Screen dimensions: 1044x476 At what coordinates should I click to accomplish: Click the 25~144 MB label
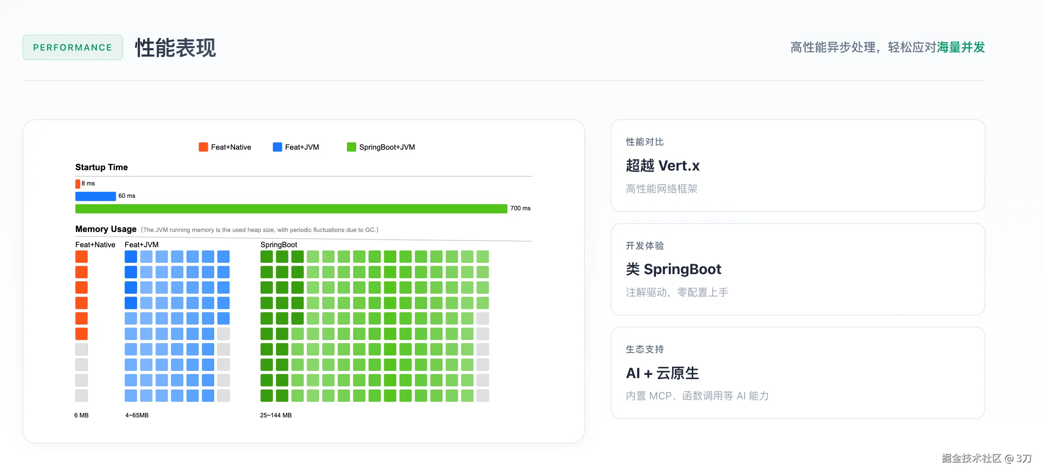tap(276, 415)
